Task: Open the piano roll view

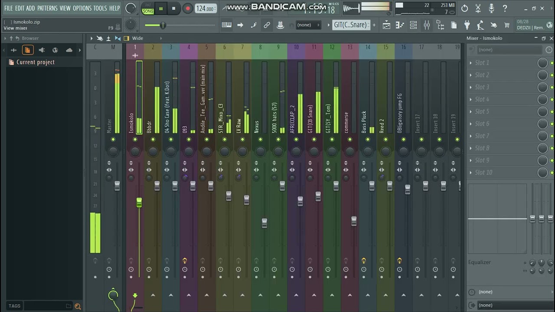Action: click(400, 25)
